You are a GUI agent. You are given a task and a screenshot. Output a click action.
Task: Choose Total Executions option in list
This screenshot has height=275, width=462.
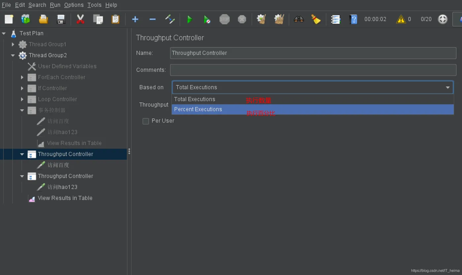195,99
